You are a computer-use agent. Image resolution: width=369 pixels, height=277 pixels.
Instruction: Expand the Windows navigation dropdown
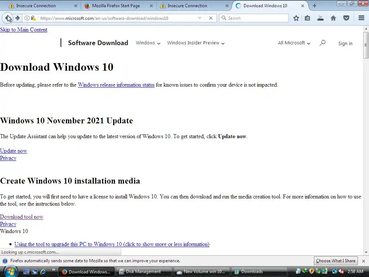(148, 43)
